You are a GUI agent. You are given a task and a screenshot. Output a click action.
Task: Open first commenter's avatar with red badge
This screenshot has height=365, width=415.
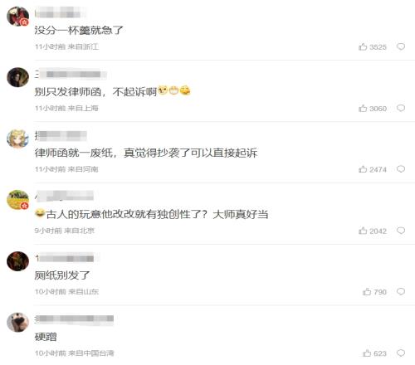[x=17, y=16]
